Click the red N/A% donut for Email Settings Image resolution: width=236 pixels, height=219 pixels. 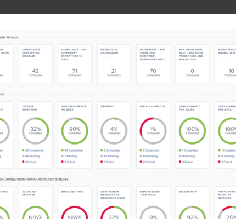pos(75,212)
